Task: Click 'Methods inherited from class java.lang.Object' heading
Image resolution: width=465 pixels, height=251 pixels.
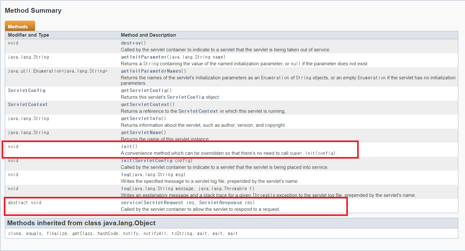Action: pos(81,223)
